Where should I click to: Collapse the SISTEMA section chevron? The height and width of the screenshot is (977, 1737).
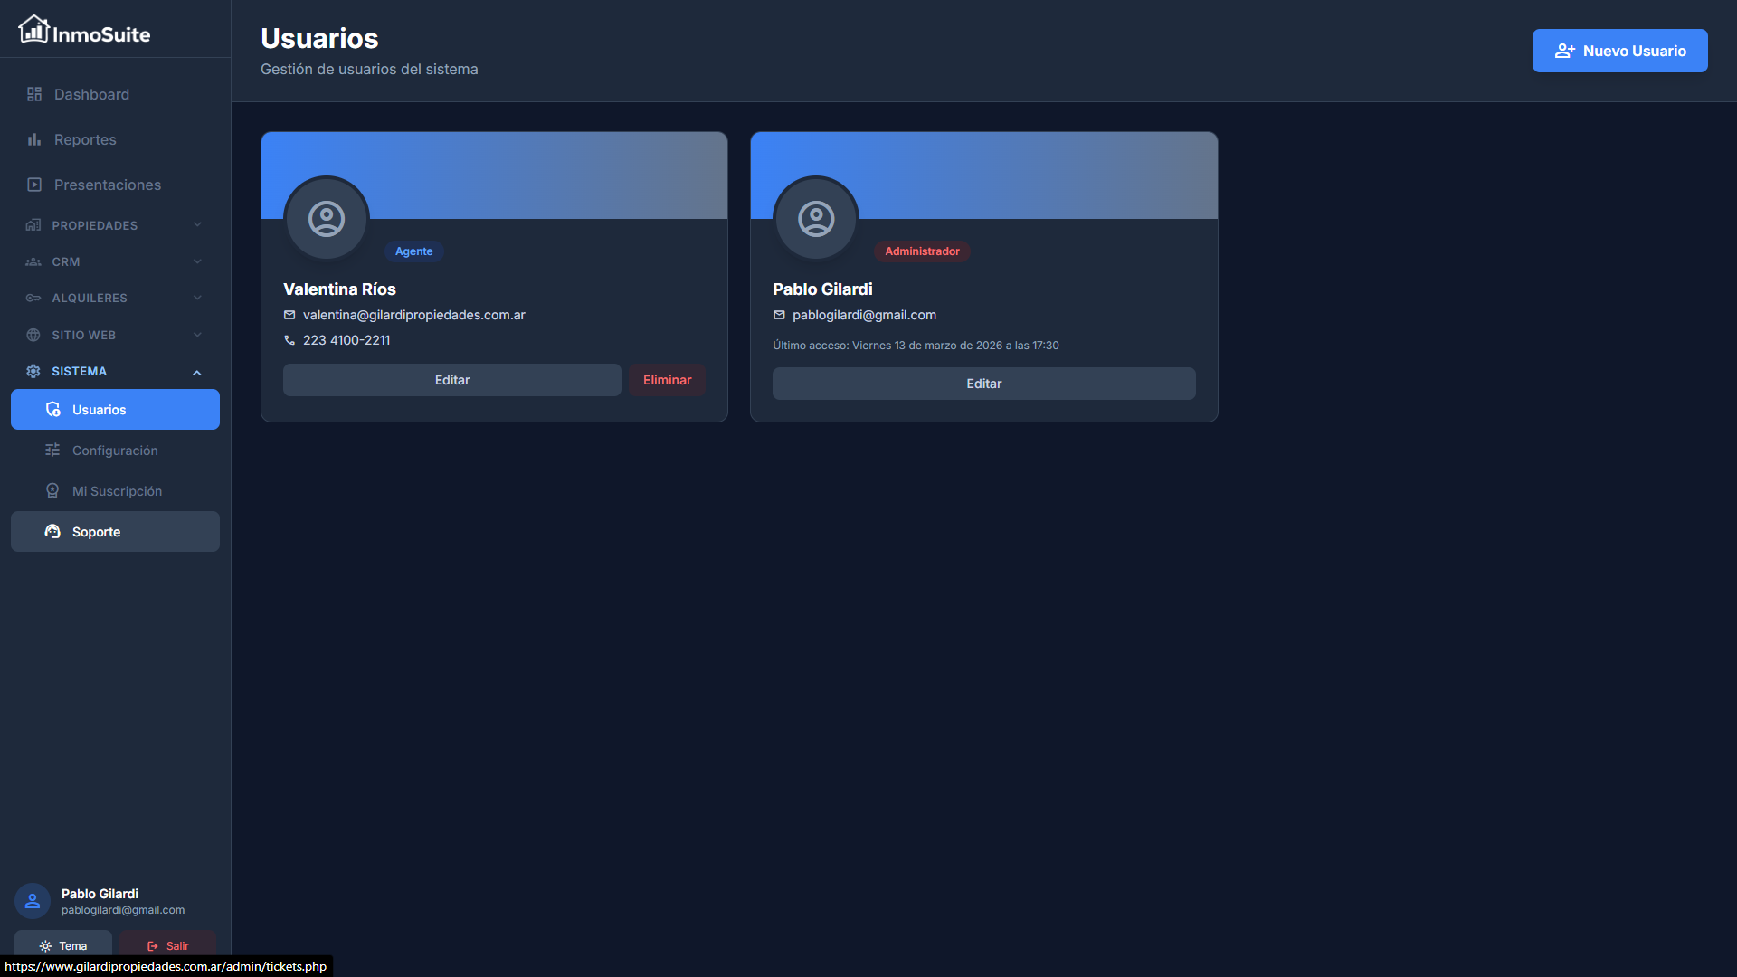197,372
